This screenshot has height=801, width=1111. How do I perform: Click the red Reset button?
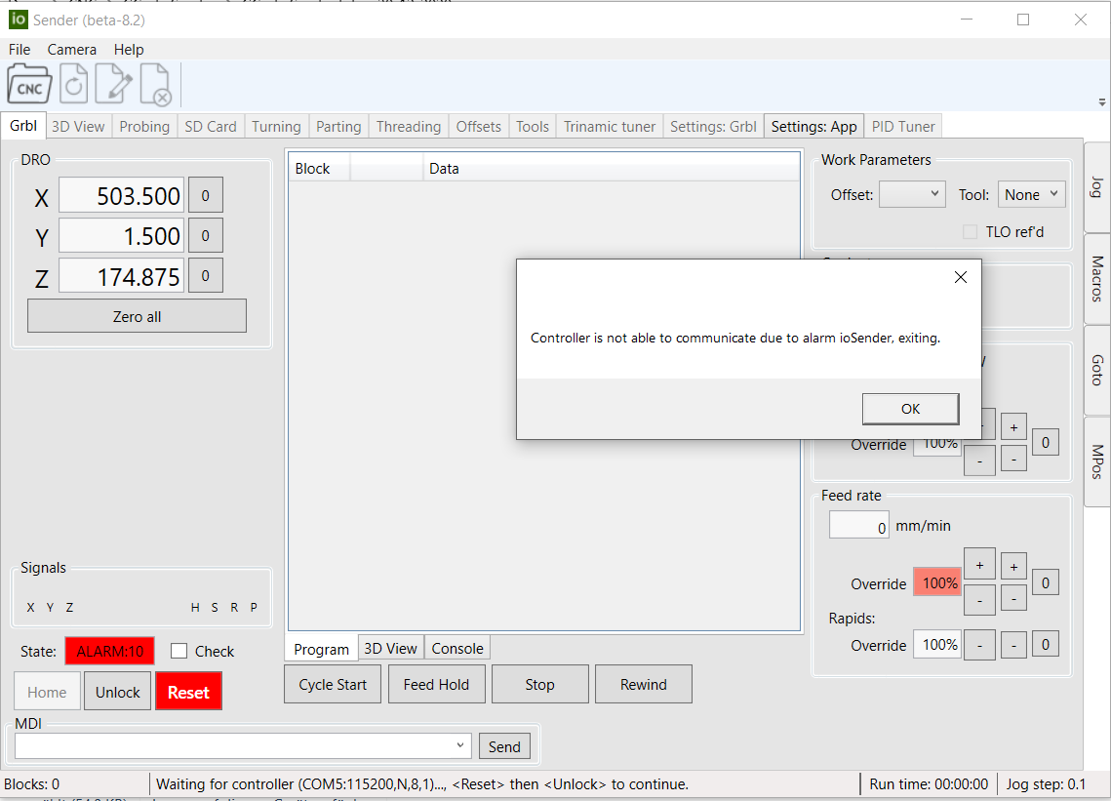pyautogui.click(x=188, y=692)
